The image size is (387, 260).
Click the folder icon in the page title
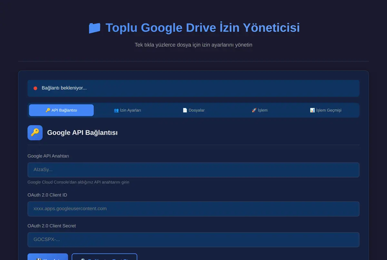click(95, 28)
